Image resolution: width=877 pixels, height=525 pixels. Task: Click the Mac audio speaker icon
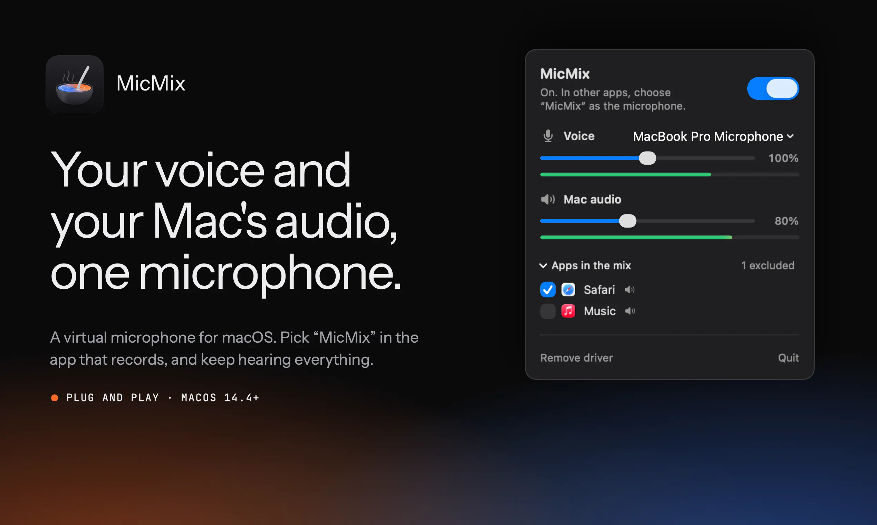[x=548, y=200]
